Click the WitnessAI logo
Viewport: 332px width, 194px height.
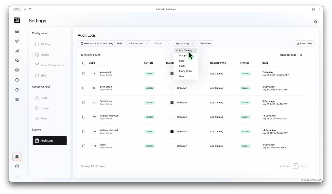(17, 20)
